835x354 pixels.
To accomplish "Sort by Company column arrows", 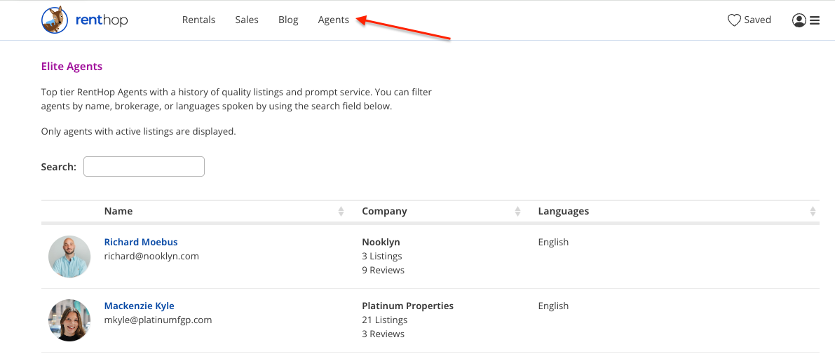I will tap(517, 211).
